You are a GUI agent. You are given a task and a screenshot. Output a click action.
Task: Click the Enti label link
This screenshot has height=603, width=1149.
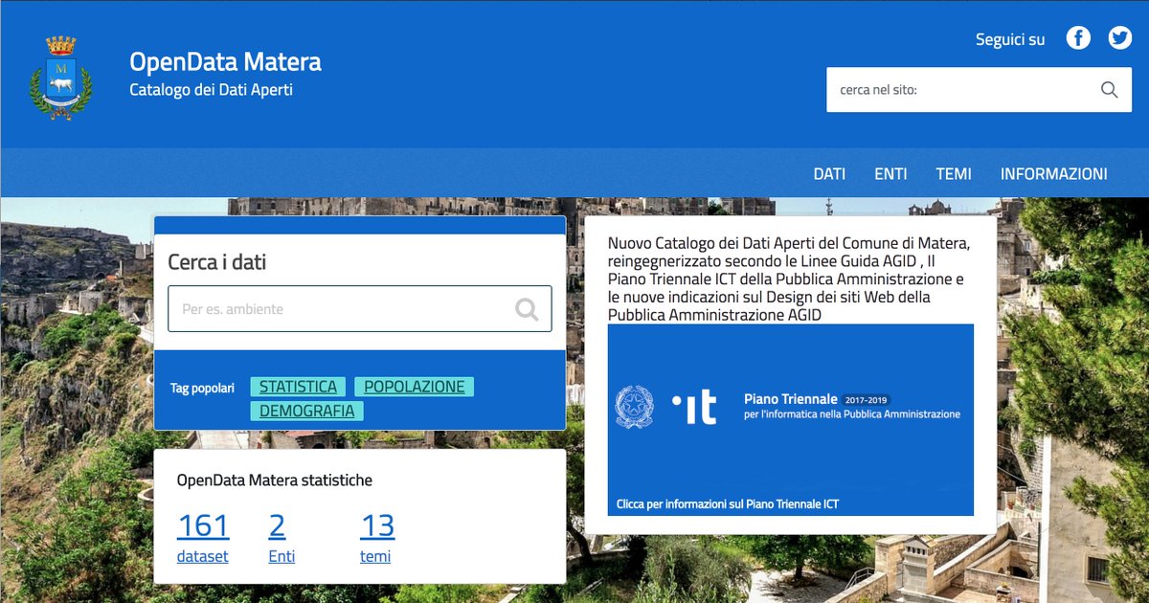pyautogui.click(x=282, y=556)
